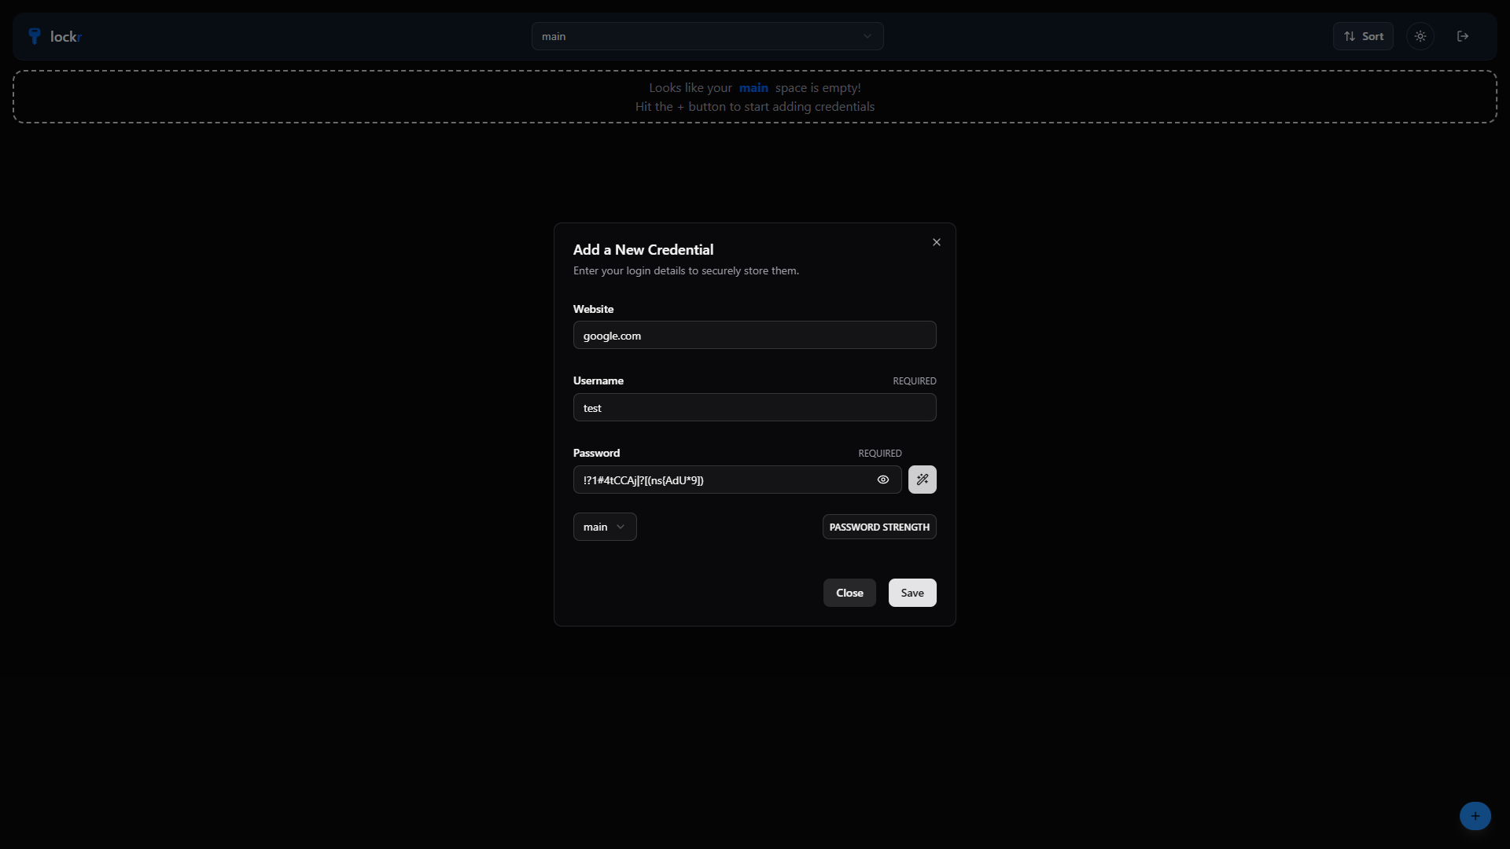Image resolution: width=1510 pixels, height=849 pixels.
Task: Click the Website label text
Action: [x=593, y=309]
